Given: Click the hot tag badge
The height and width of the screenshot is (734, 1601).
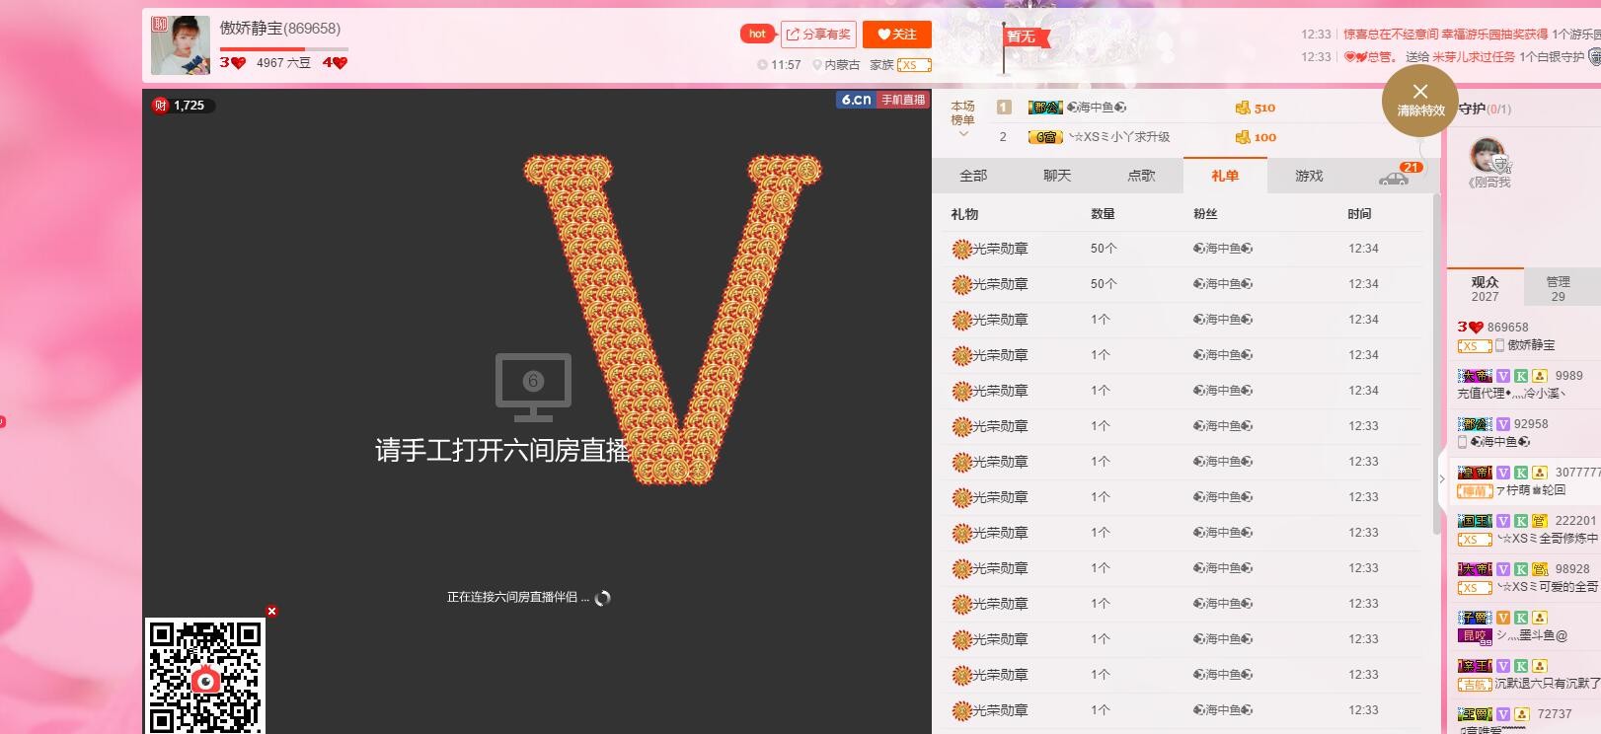Looking at the screenshot, I should (x=757, y=34).
